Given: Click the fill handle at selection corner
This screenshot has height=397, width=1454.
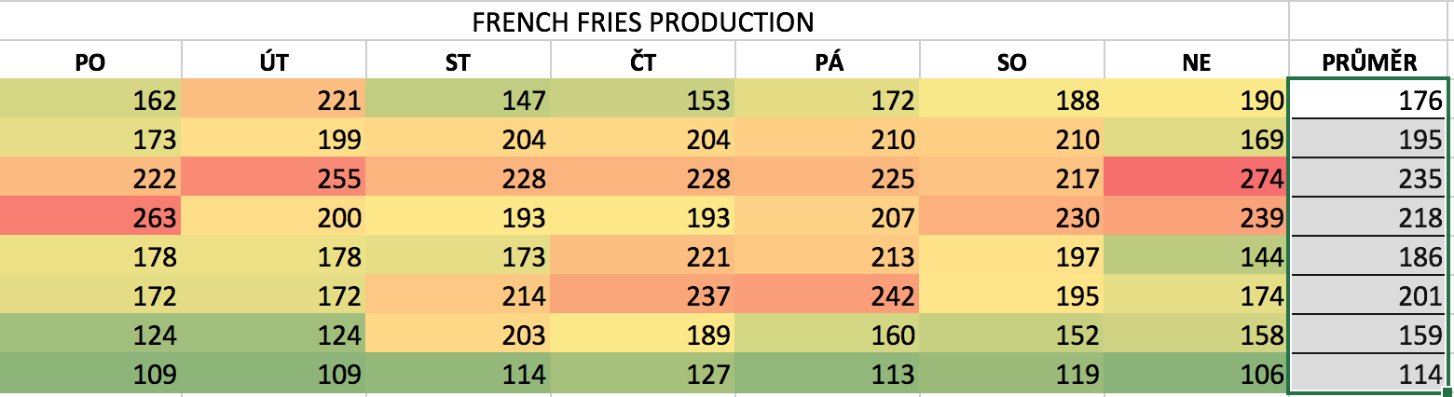Looking at the screenshot, I should tap(1447, 392).
